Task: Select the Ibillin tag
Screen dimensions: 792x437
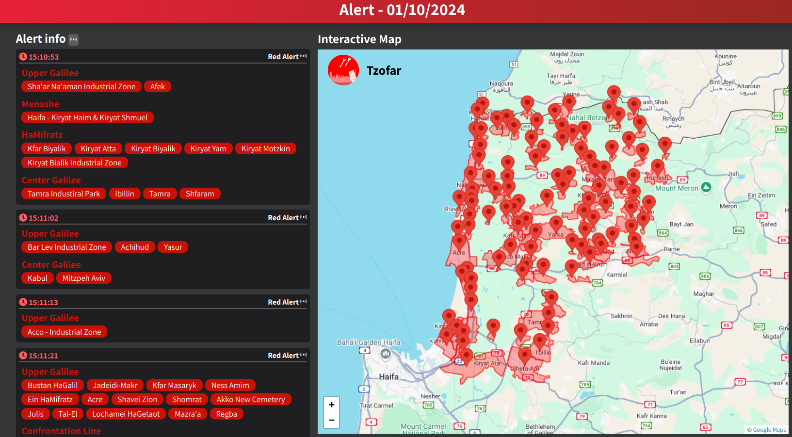Action: coord(125,194)
